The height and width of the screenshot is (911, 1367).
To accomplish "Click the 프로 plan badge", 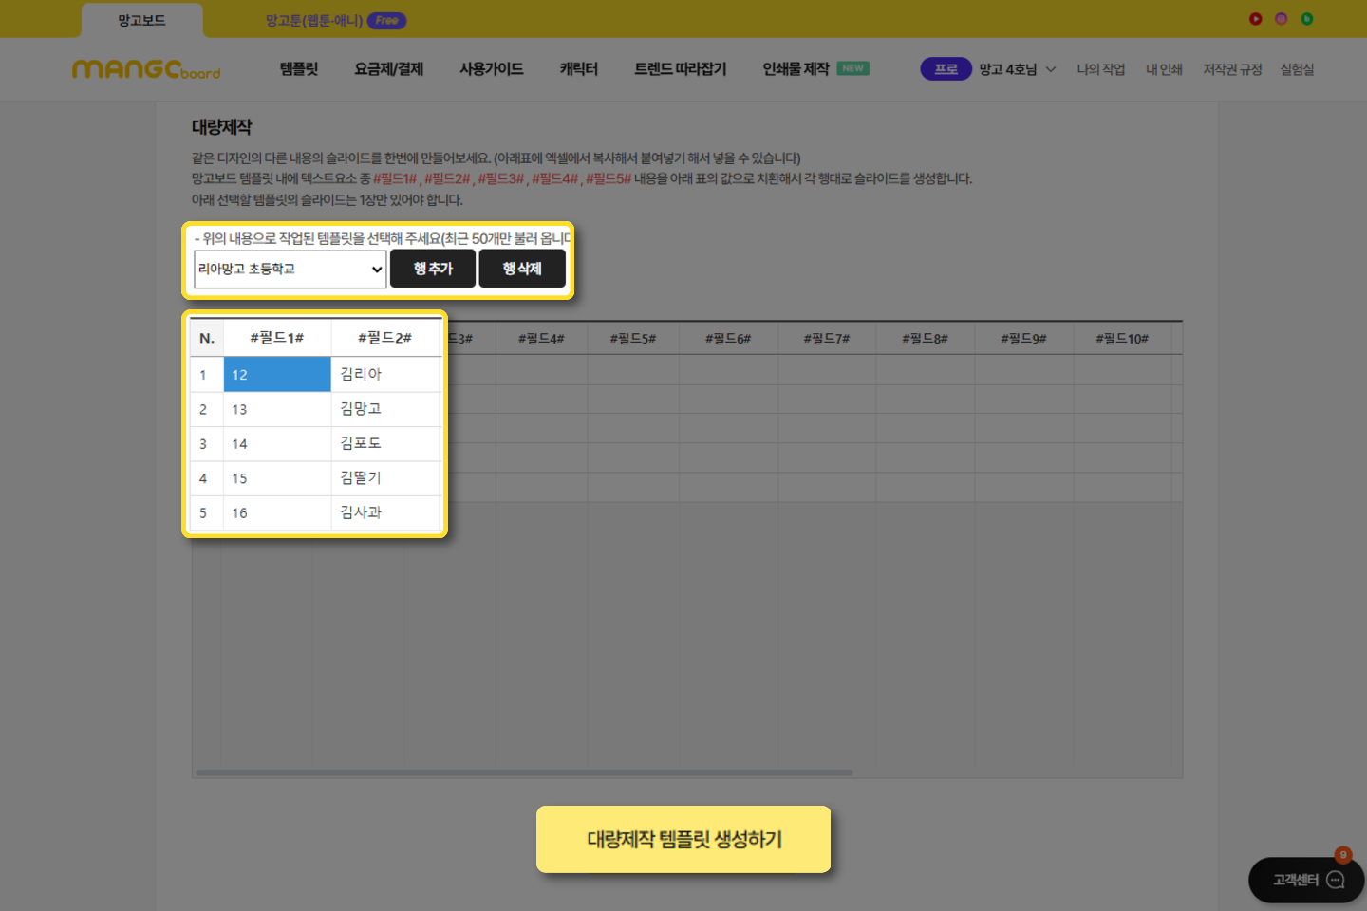I will 946,69.
